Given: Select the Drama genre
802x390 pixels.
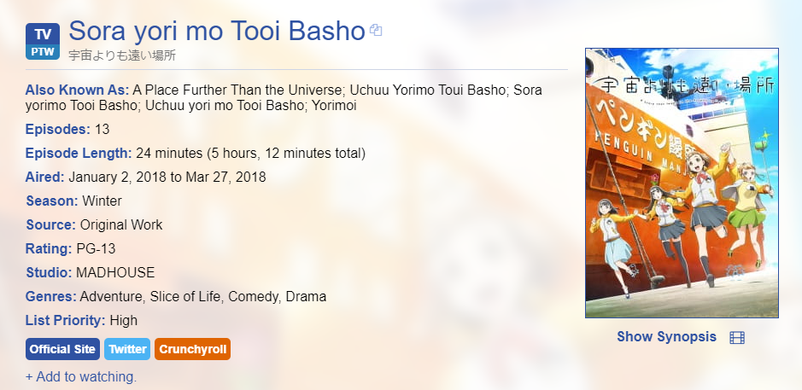Looking at the screenshot, I should point(307,297).
